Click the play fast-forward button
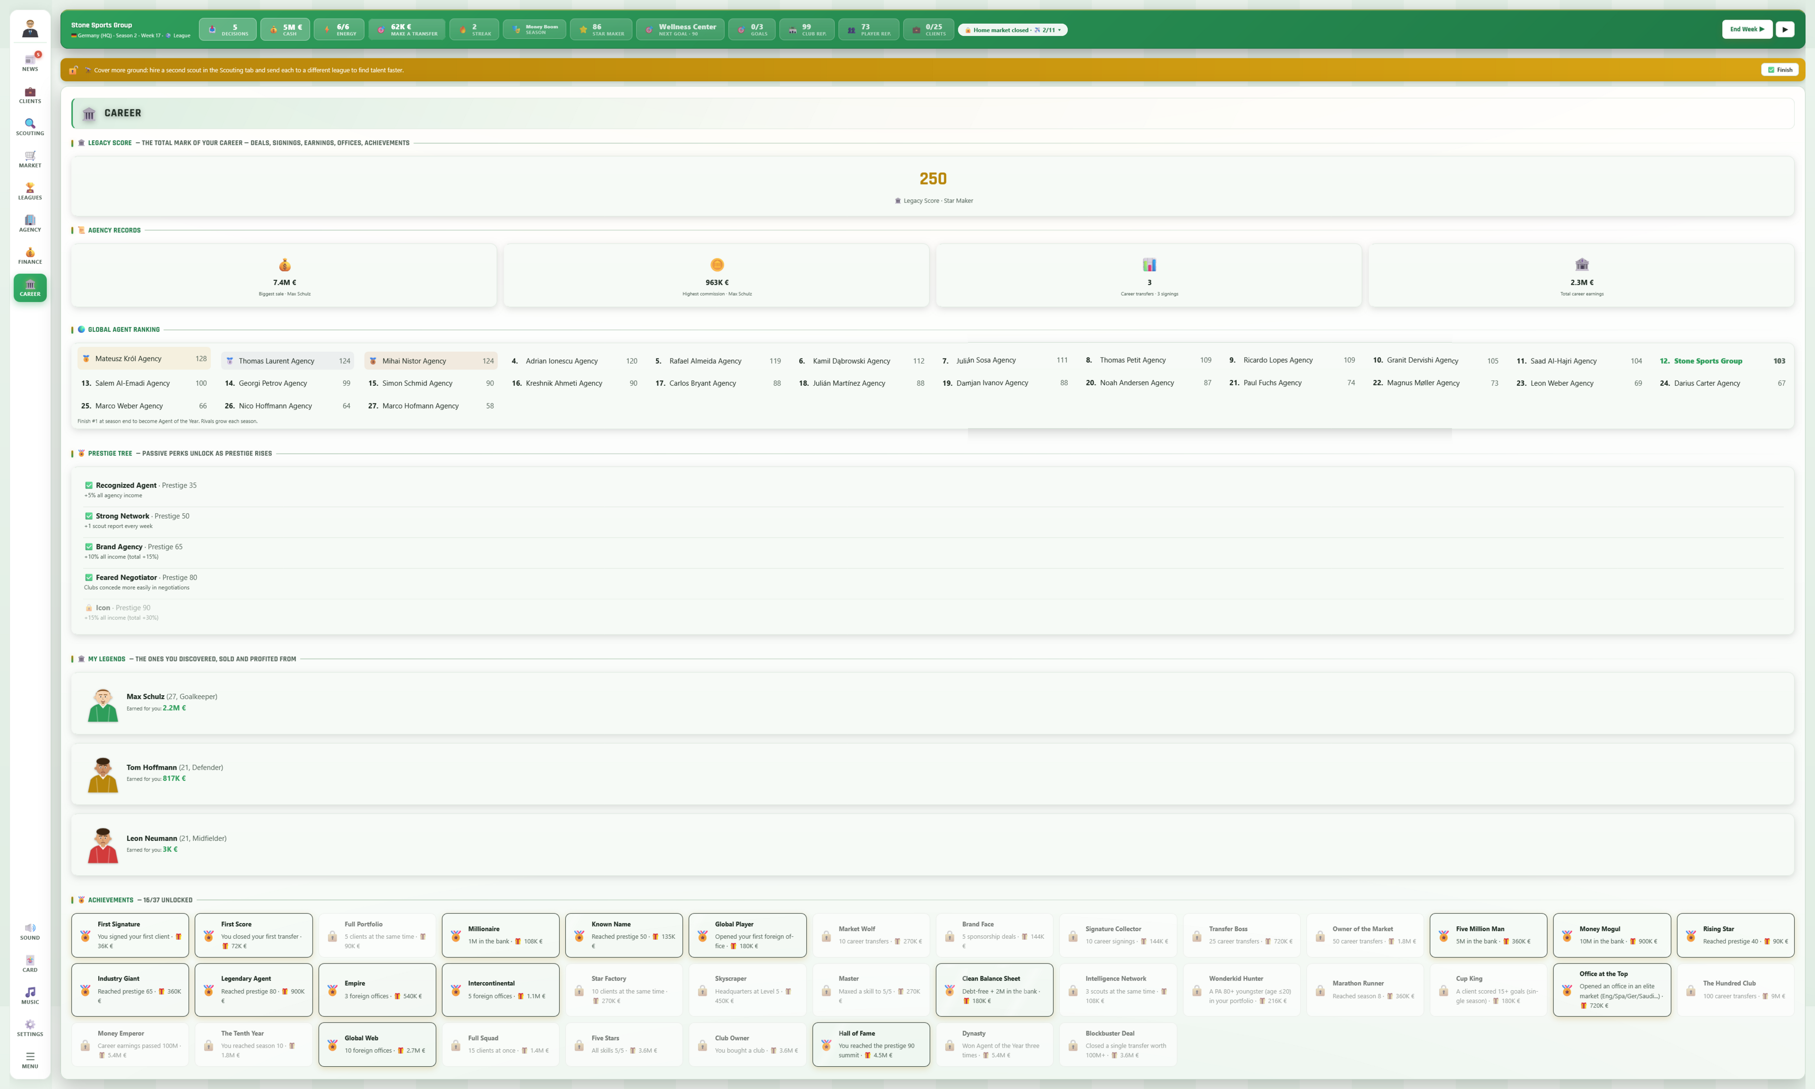The width and height of the screenshot is (1815, 1089). tap(1785, 29)
